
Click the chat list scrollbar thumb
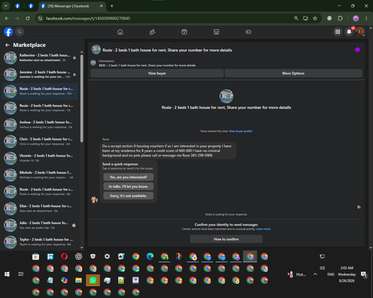[x=81, y=98]
